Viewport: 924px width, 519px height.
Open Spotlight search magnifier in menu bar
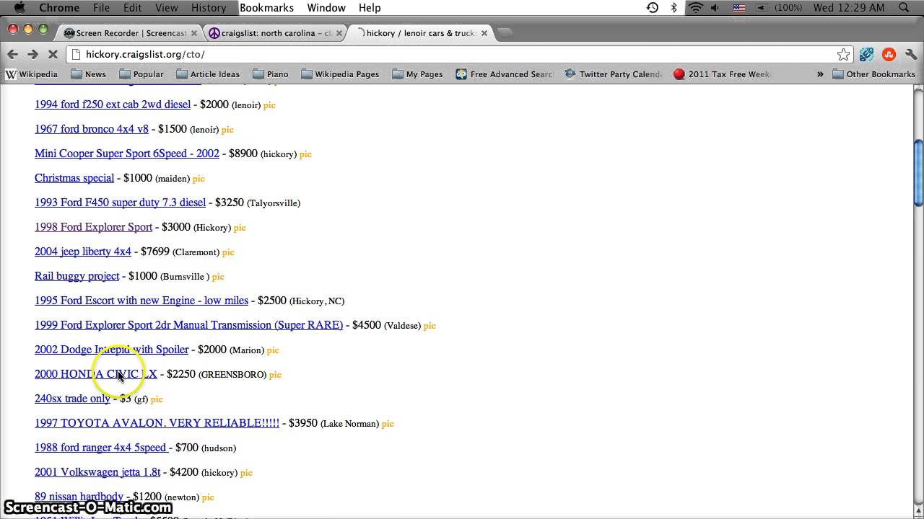click(905, 8)
